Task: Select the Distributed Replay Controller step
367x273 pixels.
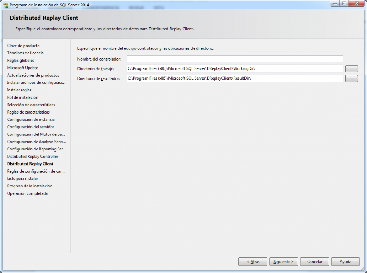Action: tap(33, 157)
